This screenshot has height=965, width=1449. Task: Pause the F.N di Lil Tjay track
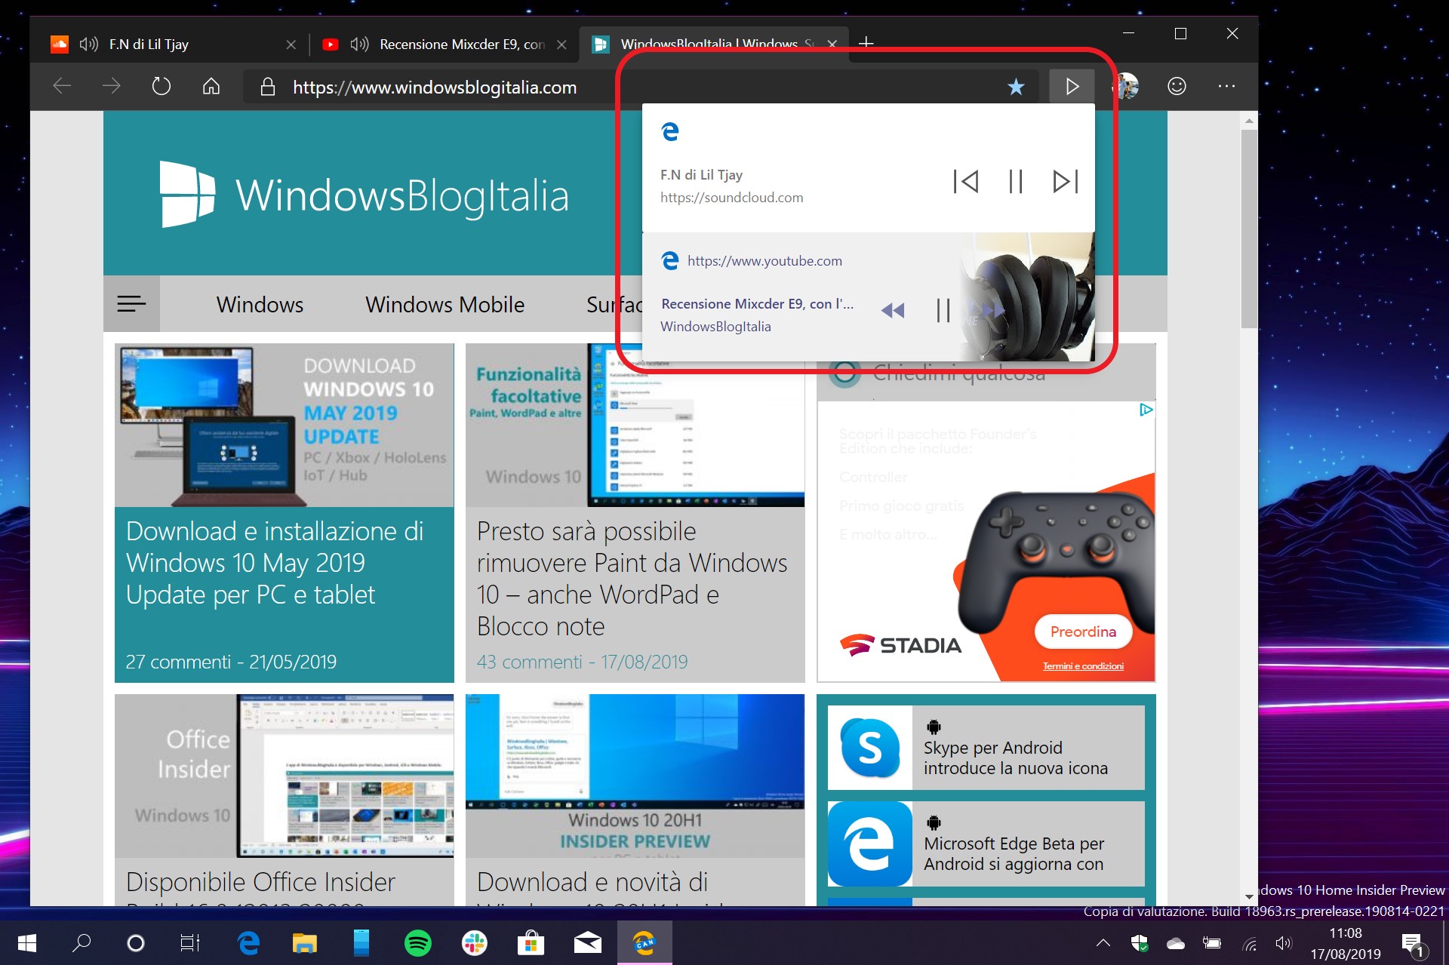1016,181
